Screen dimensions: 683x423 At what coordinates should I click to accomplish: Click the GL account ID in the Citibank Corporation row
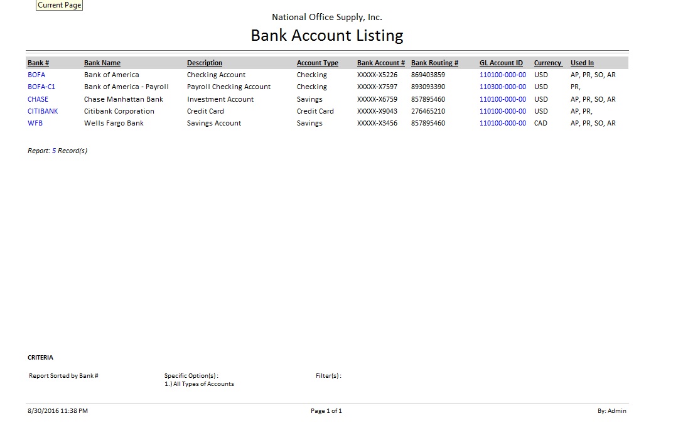(502, 111)
